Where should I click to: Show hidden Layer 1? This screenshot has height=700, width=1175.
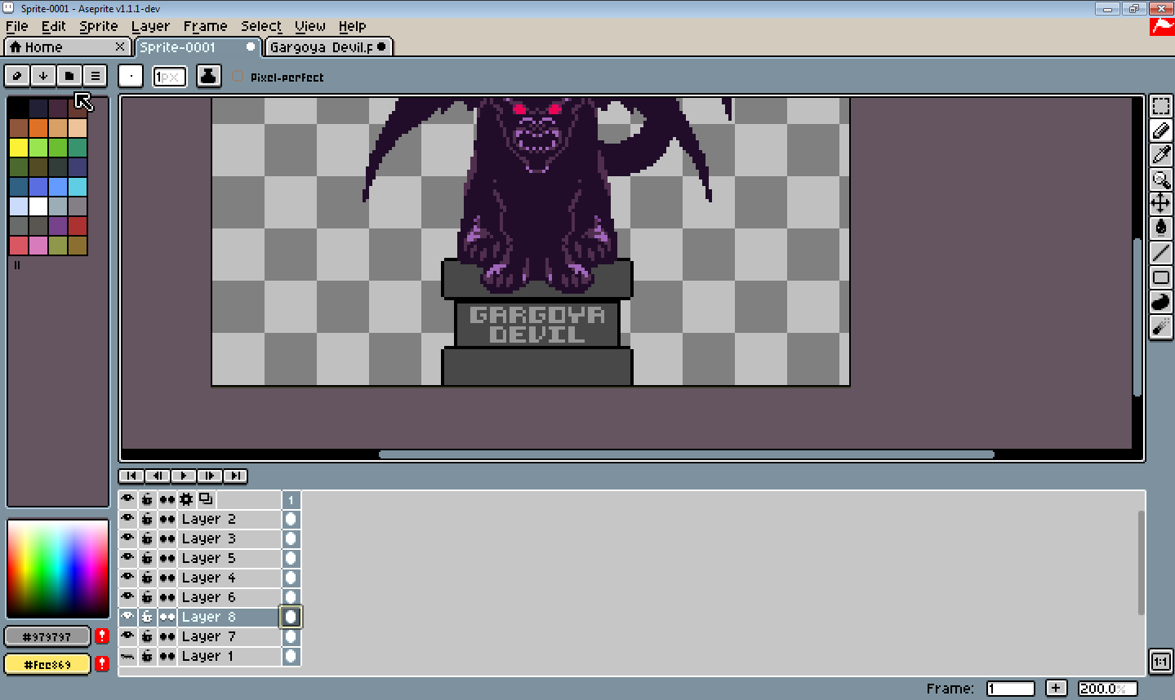pos(127,656)
